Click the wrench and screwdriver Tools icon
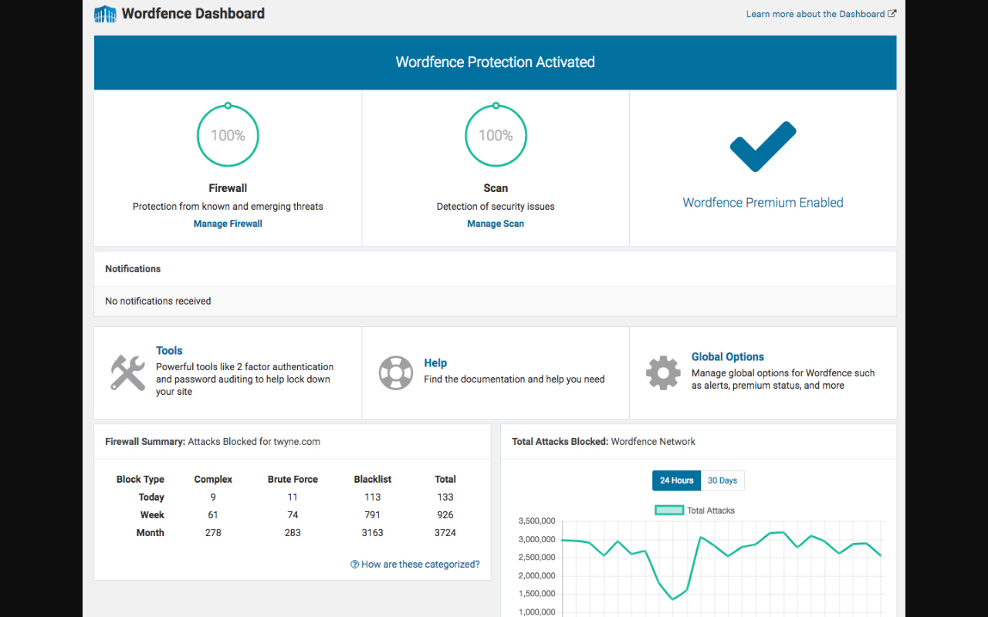The height and width of the screenshot is (617, 988). [x=127, y=373]
